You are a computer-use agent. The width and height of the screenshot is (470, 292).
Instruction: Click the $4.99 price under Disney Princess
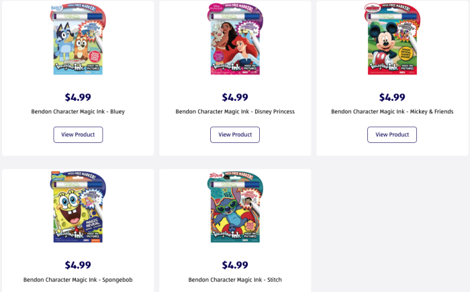point(235,97)
